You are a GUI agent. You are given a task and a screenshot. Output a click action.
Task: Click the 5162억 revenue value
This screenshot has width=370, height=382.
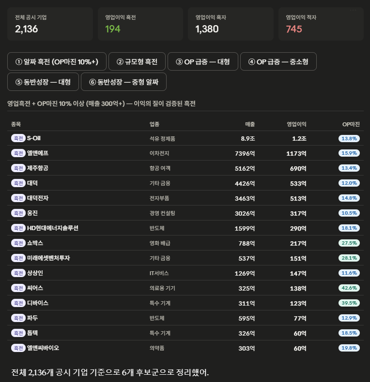pos(245,168)
